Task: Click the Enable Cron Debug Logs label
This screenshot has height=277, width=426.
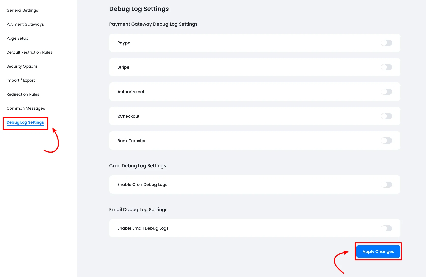Action: click(x=142, y=184)
